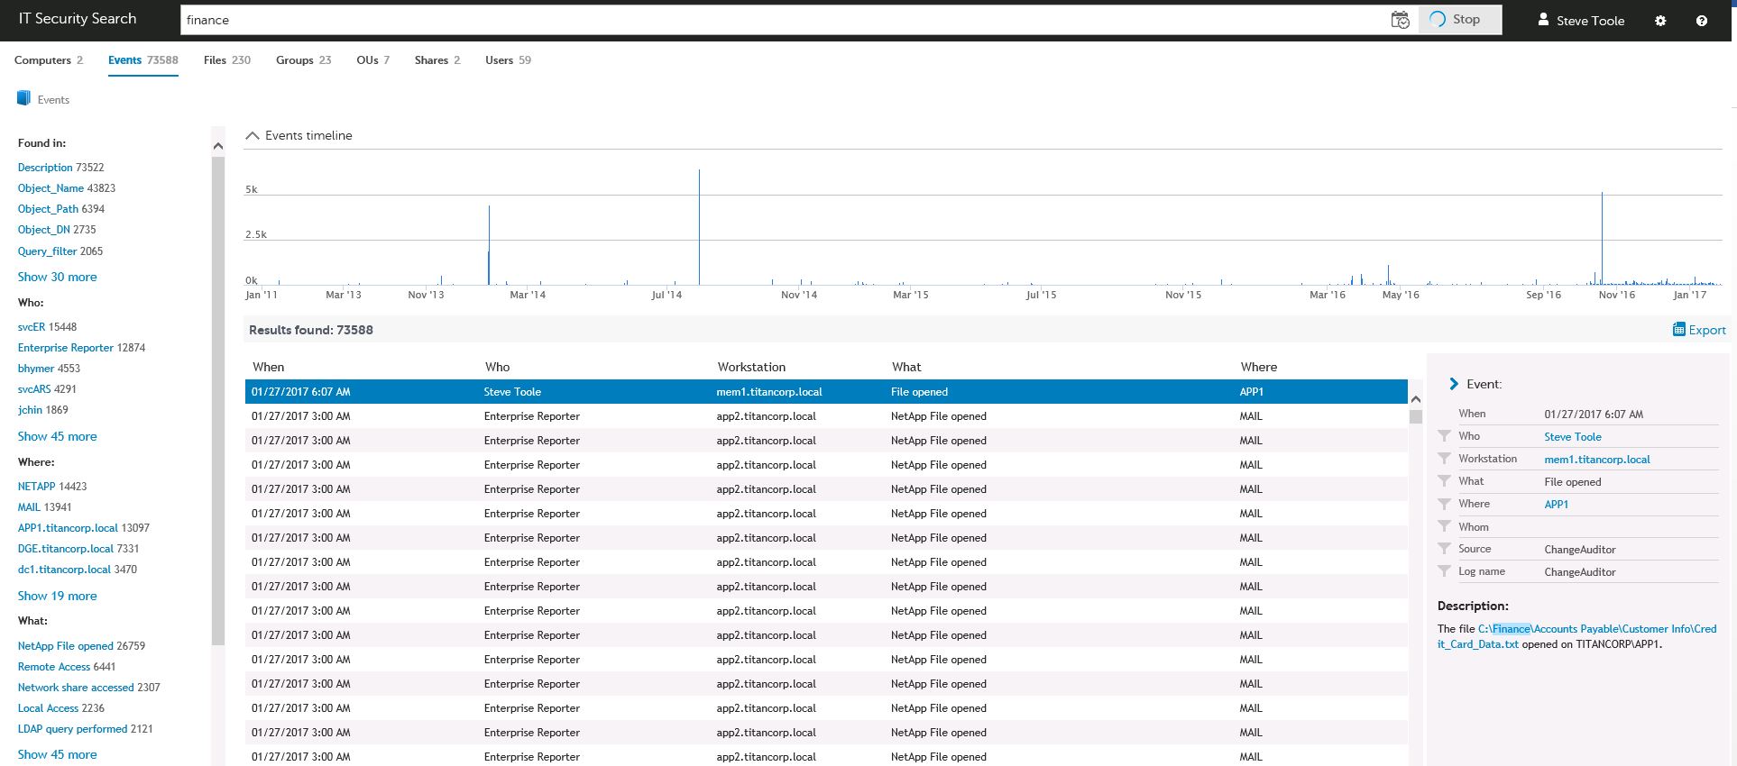Export the search results

coord(1699,330)
